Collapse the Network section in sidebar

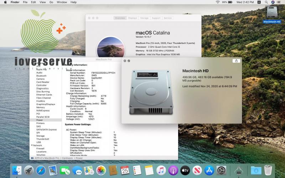coord(32,145)
